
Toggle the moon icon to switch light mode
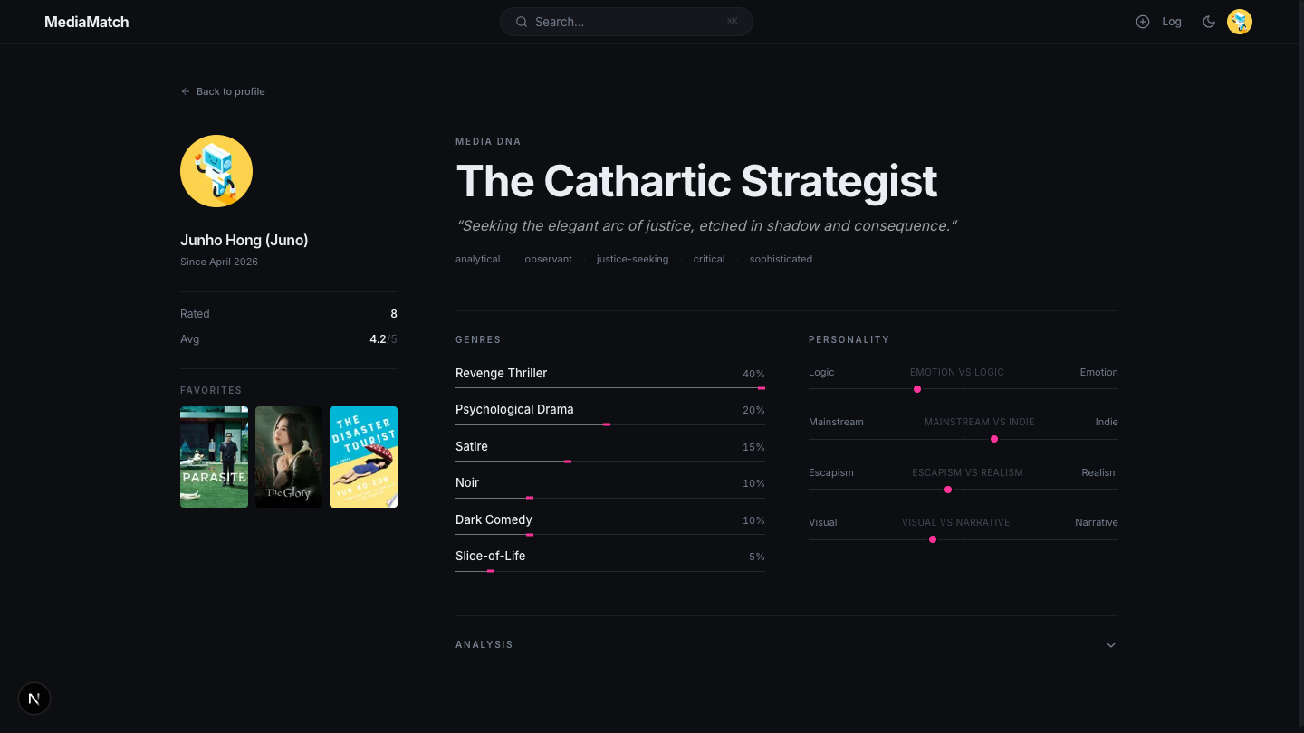pyautogui.click(x=1209, y=22)
